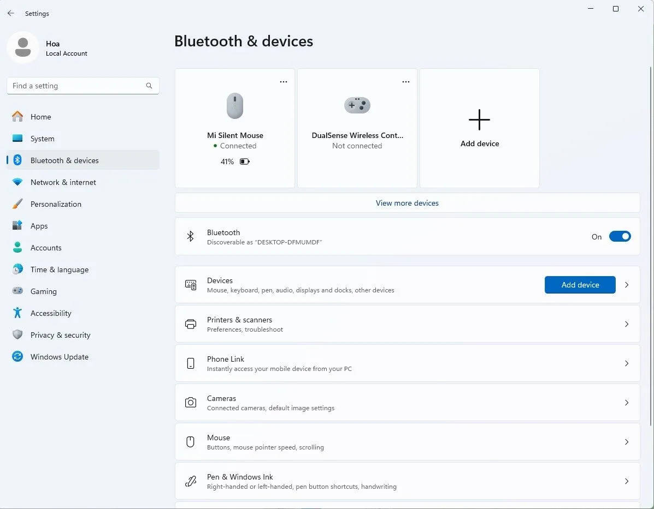The height and width of the screenshot is (509, 654).
Task: Click the Home house icon
Action: [x=17, y=117]
